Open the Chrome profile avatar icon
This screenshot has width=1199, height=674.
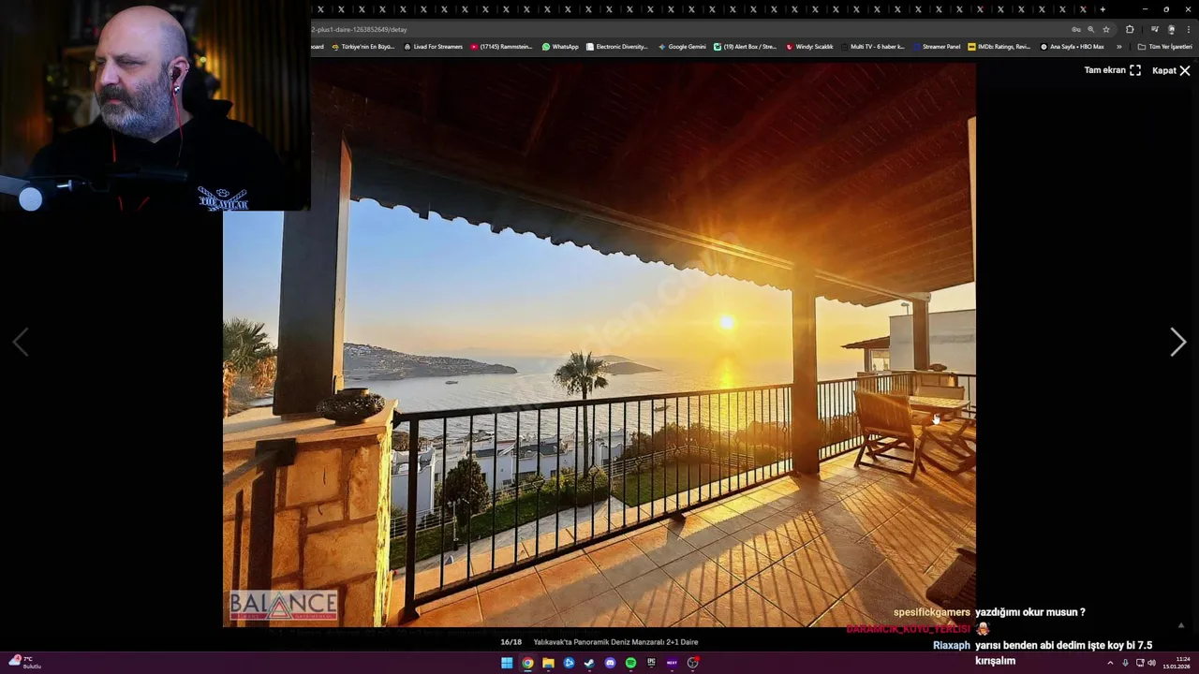coord(1171,29)
